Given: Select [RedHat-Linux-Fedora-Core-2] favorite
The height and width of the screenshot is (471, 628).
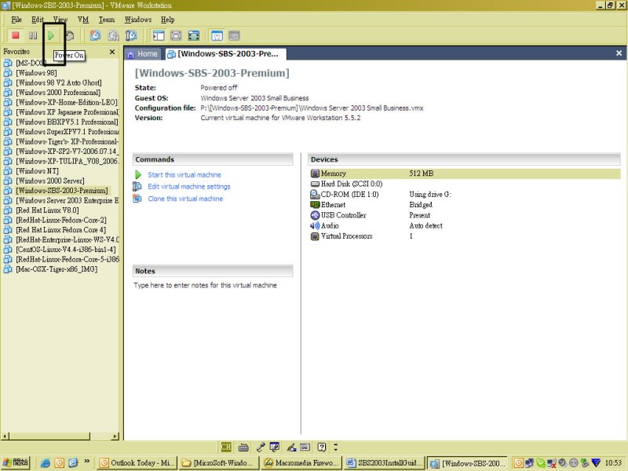Looking at the screenshot, I should [x=61, y=221].
